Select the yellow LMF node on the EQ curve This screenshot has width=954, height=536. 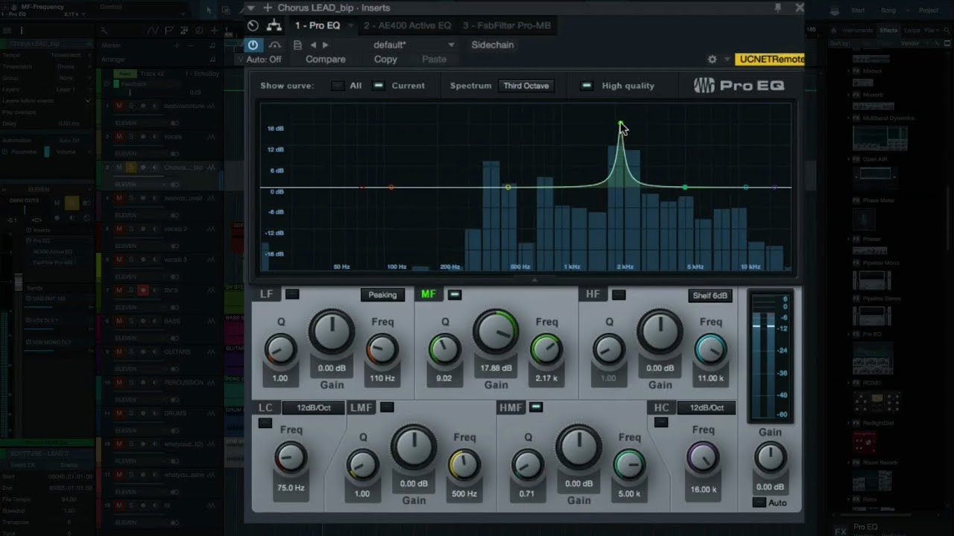508,187
